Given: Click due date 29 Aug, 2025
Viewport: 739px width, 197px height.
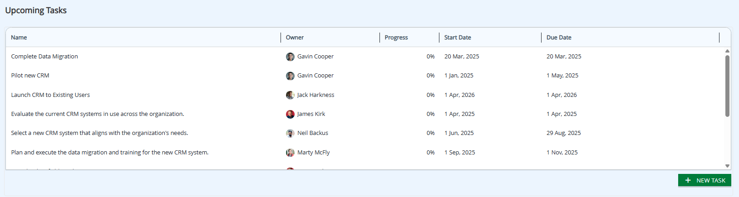Looking at the screenshot, I should (x=564, y=133).
